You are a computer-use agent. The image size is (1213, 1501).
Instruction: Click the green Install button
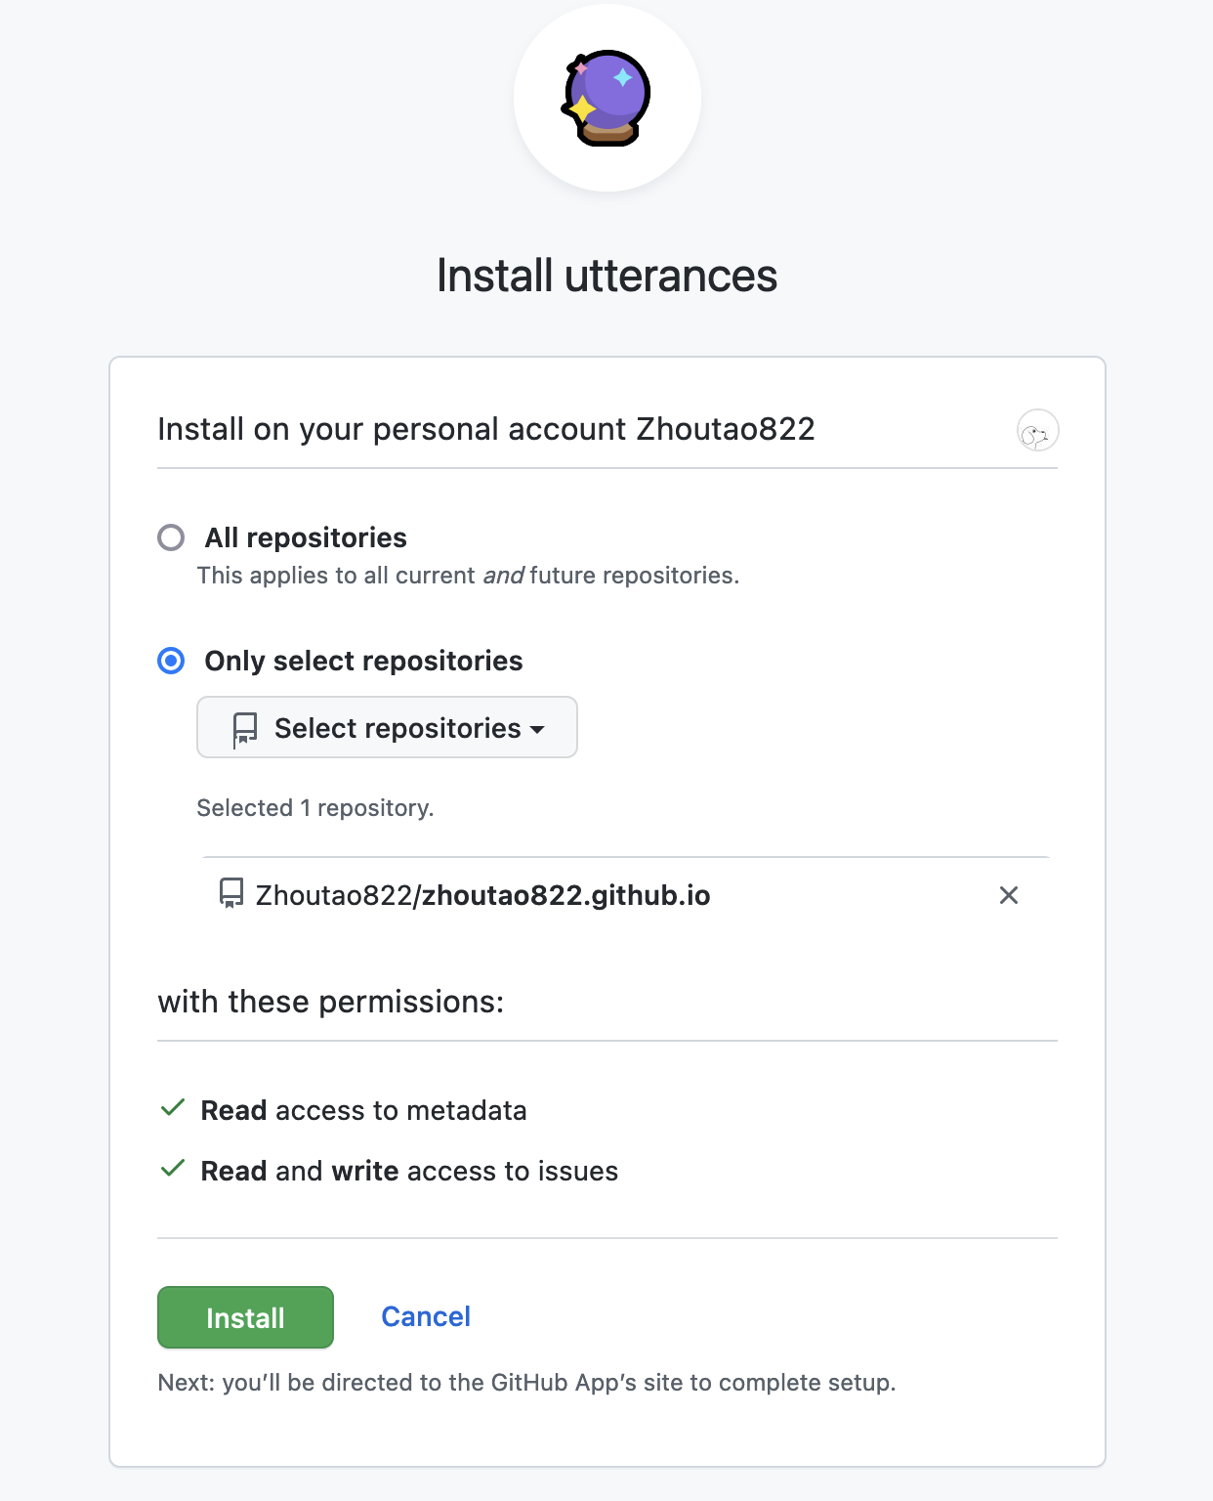(x=245, y=1317)
